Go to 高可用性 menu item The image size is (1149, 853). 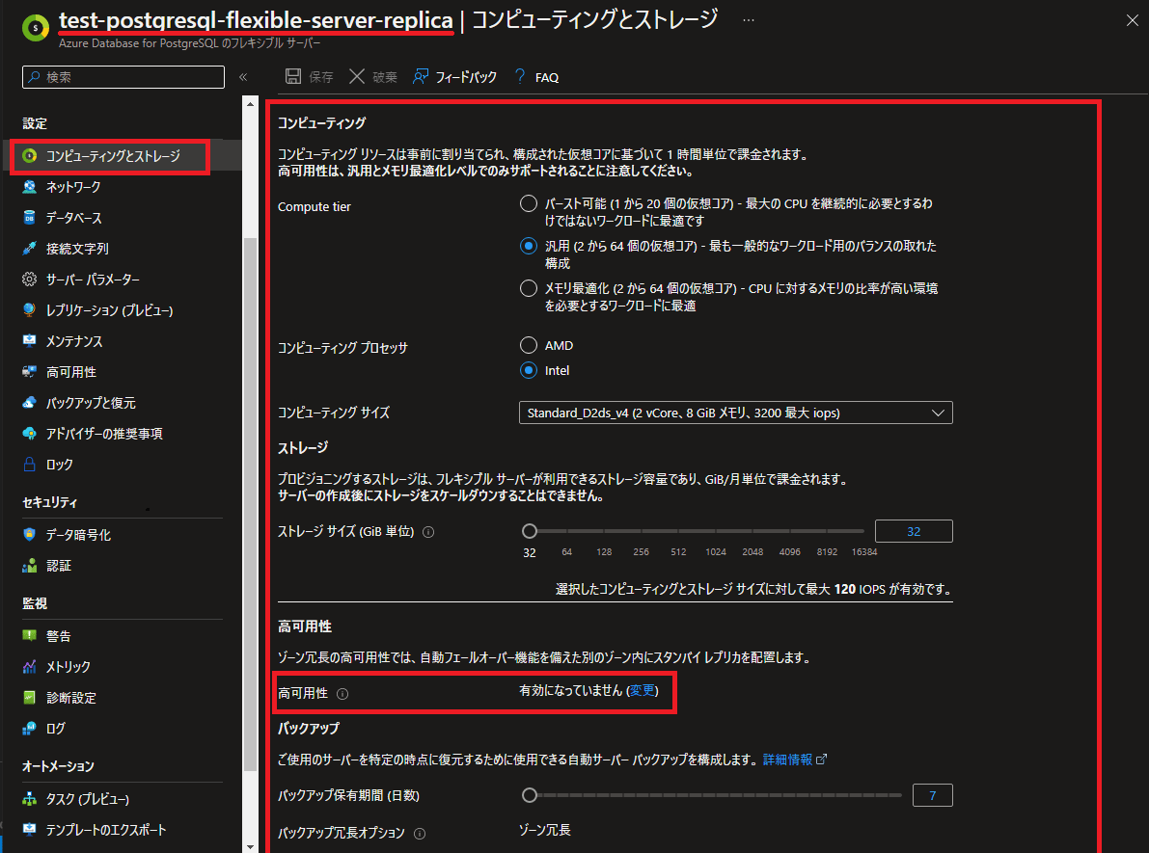(71, 372)
